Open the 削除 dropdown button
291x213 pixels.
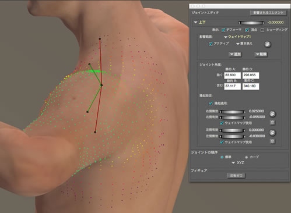coord(261,54)
